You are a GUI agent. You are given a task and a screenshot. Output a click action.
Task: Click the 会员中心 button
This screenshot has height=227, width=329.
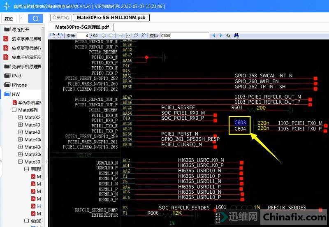point(60,18)
